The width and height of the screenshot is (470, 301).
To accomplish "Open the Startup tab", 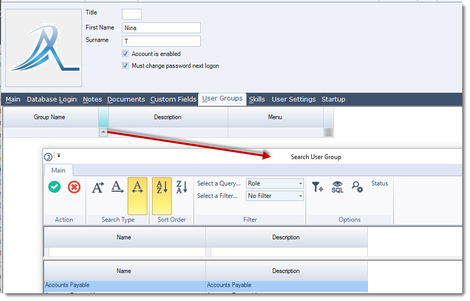I will [334, 99].
